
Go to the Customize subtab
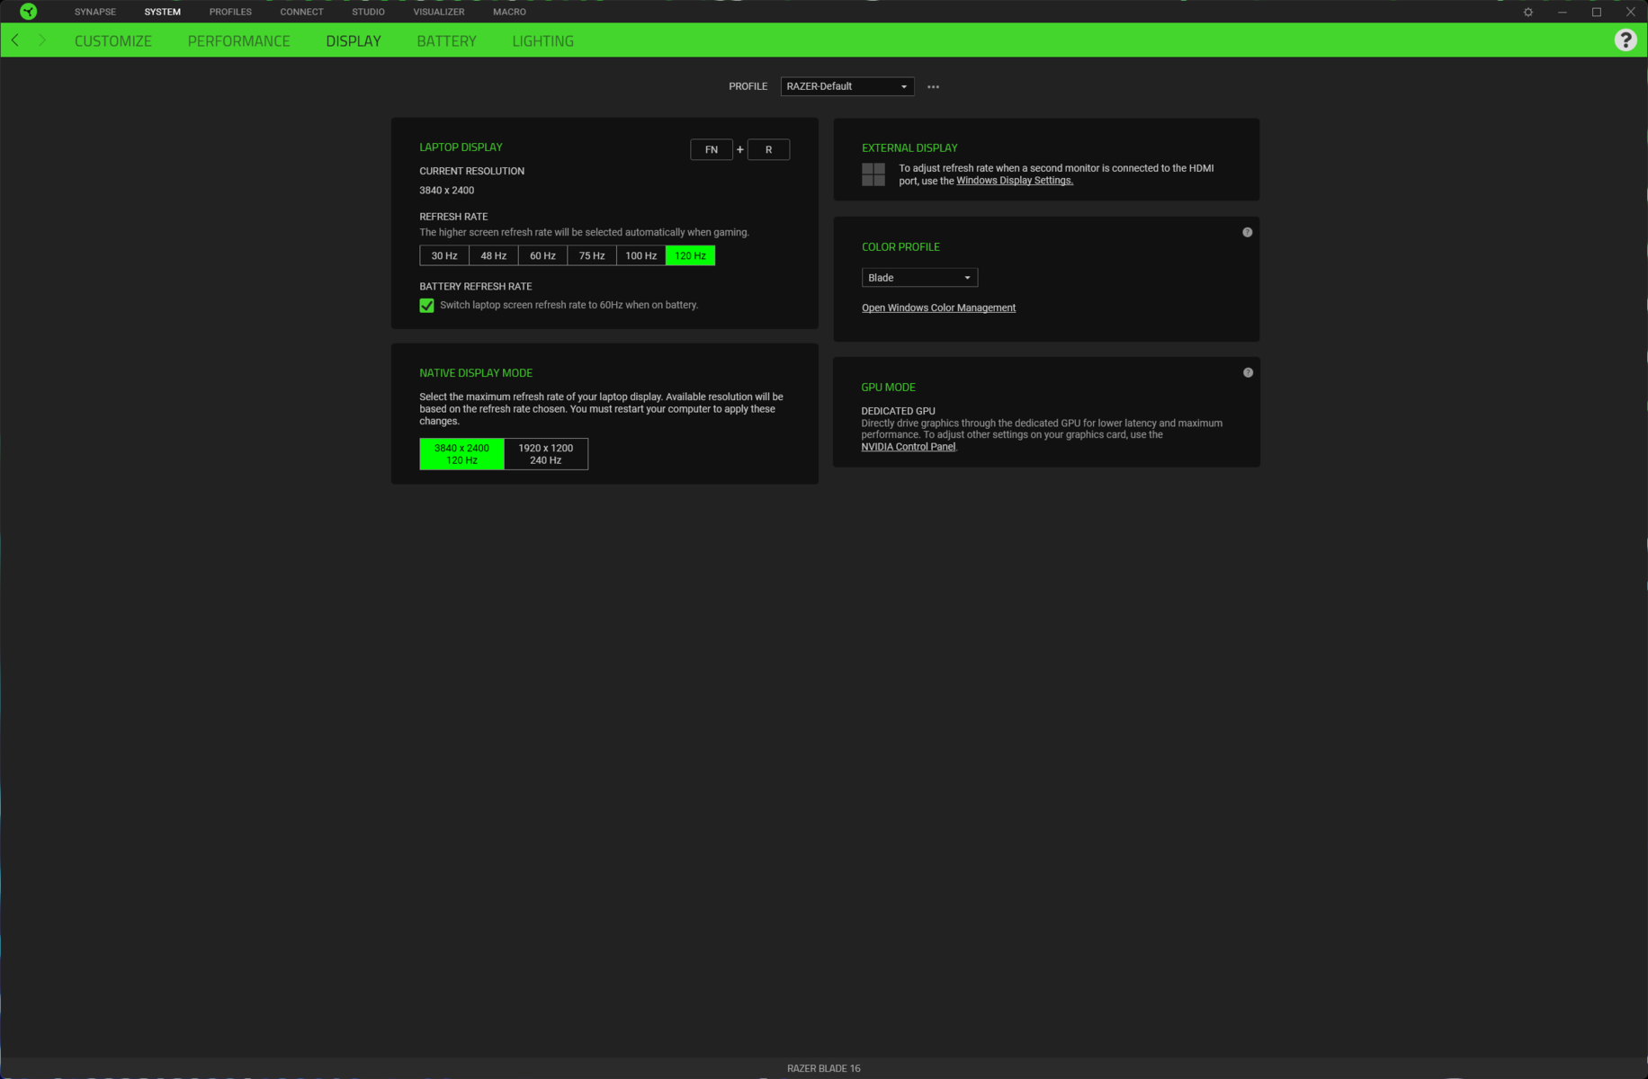[113, 41]
